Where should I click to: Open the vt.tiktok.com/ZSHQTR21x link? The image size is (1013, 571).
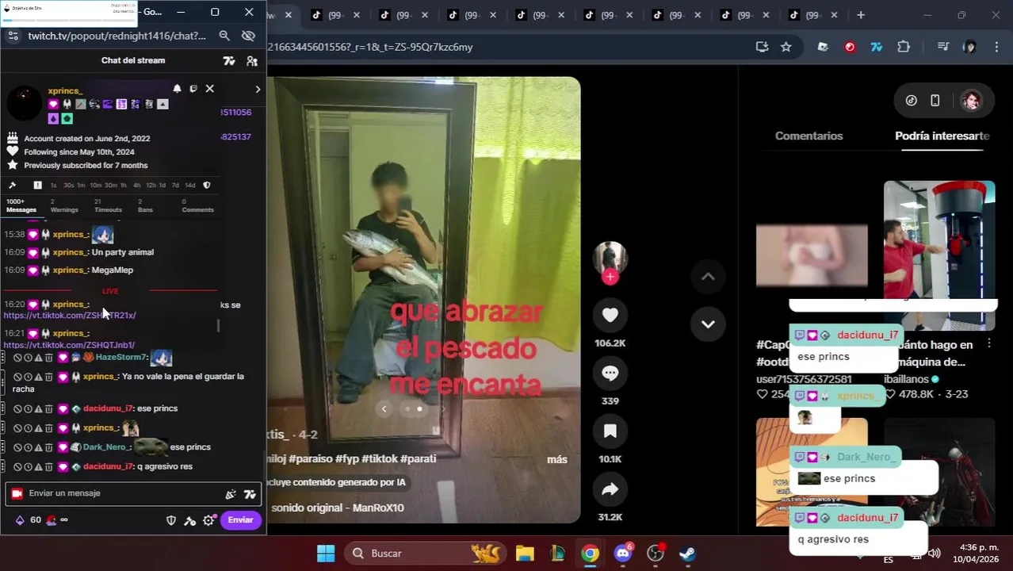(x=70, y=316)
